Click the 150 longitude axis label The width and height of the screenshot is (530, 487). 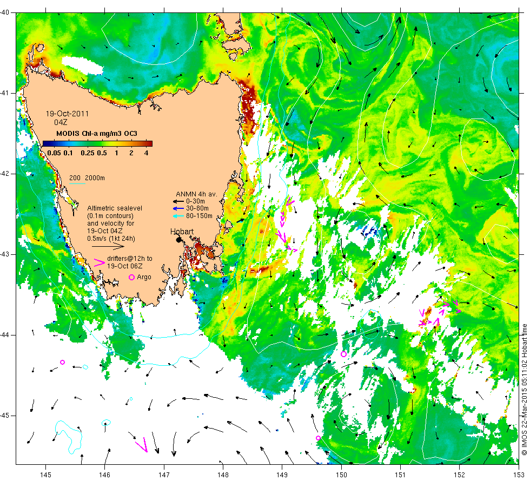pos(341,475)
